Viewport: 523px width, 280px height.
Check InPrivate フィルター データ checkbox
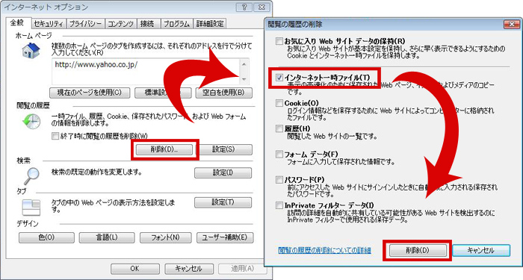tap(279, 205)
